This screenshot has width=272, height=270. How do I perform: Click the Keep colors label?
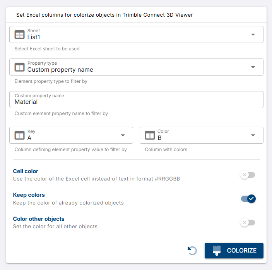pyautogui.click(x=29, y=195)
